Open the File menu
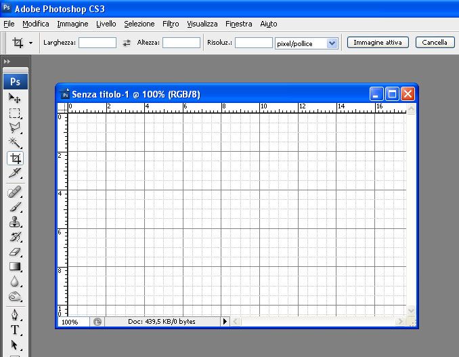This screenshot has height=357, width=459. pos(9,24)
